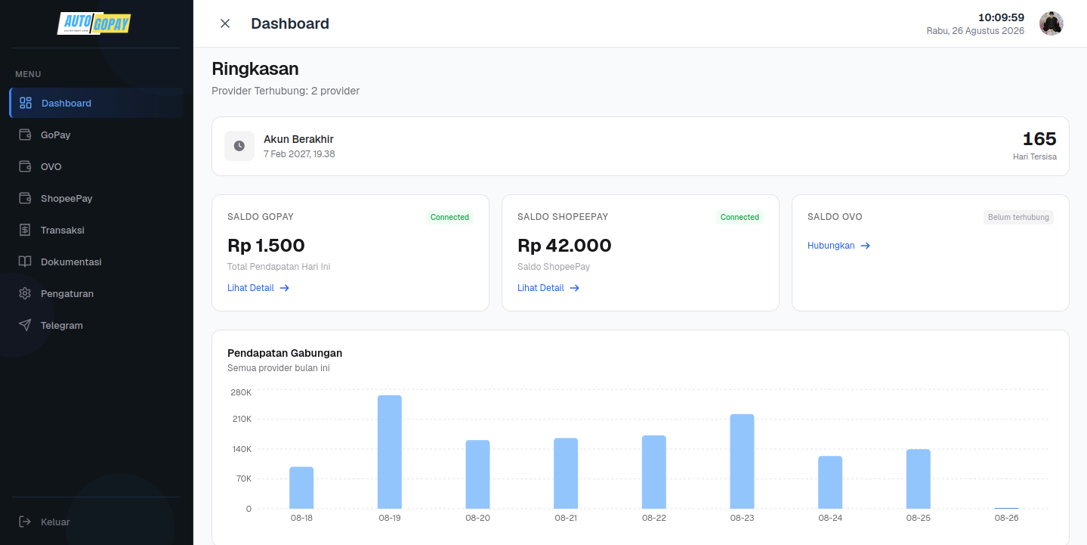Click Total Pendapatan Hari Ini text

(x=279, y=267)
